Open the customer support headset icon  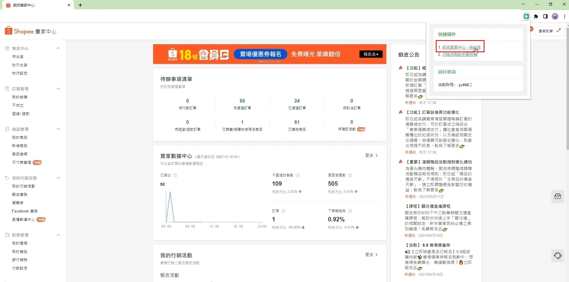point(558,256)
